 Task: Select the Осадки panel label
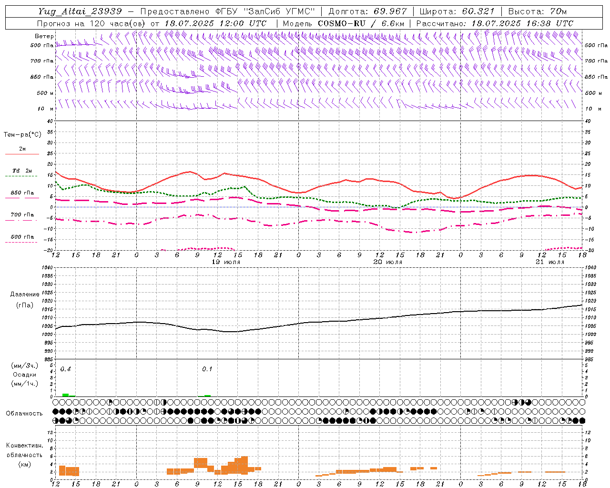pos(24,375)
